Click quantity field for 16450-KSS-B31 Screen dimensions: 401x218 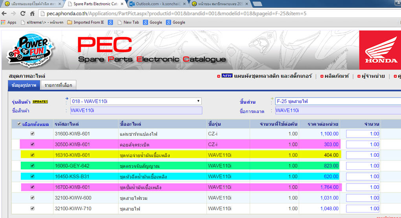(x=362, y=177)
